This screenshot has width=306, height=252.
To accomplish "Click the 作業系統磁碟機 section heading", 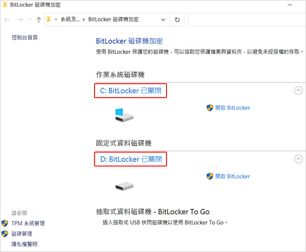I will click(x=120, y=75).
